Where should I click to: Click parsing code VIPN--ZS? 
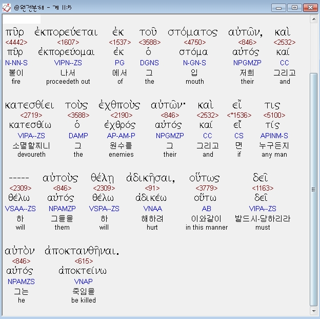[x=68, y=63]
